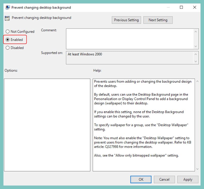The height and width of the screenshot is (189, 204).
Task: Click the policy icon beside the dialog heading
Action: pos(7,18)
